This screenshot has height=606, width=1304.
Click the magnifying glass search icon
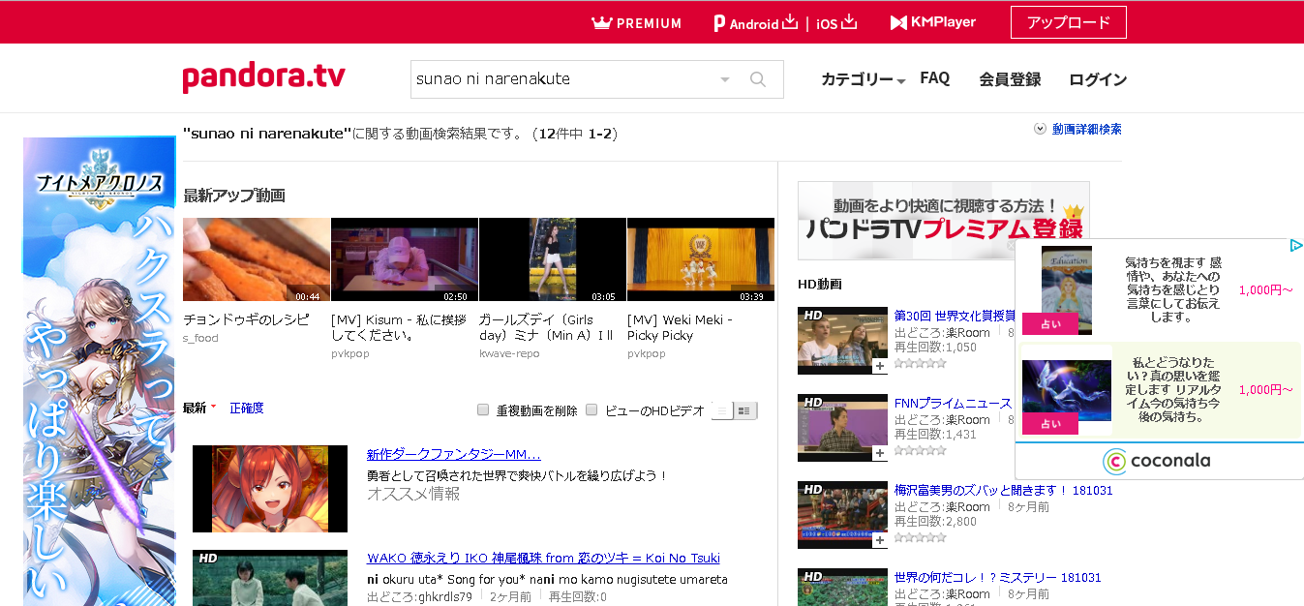tap(758, 79)
